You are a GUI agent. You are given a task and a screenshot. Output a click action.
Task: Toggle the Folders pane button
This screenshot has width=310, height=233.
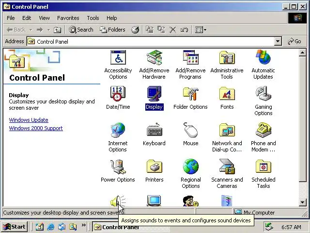tap(112, 30)
